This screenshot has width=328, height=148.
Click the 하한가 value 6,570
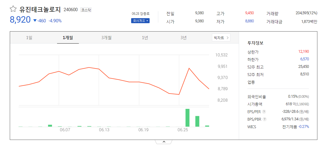click(305, 59)
